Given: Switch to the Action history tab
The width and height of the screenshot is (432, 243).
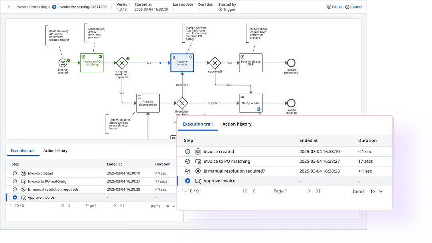Looking at the screenshot, I should (x=237, y=124).
